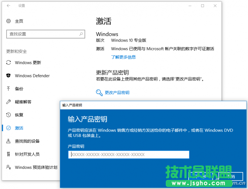Click the Windows 更新 refresh icon

8,63
